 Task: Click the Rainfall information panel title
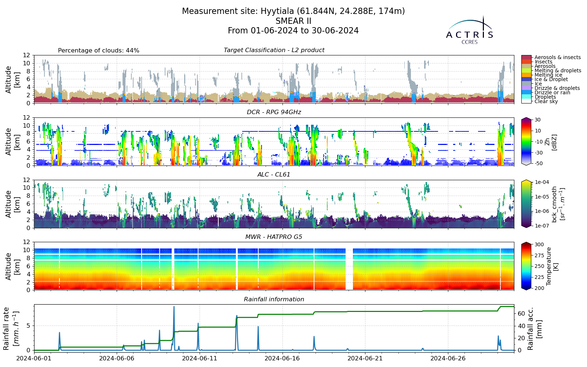click(274, 299)
